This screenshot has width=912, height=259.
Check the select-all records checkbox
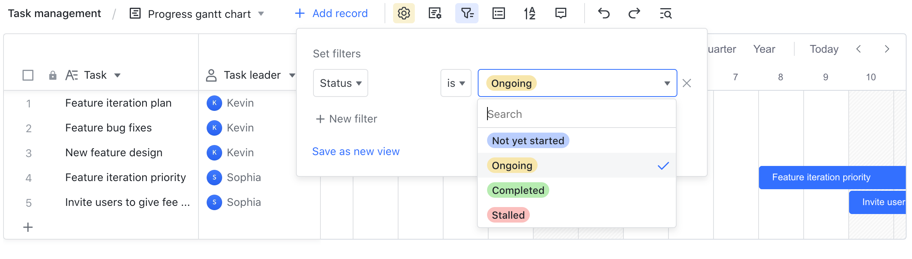click(x=28, y=75)
